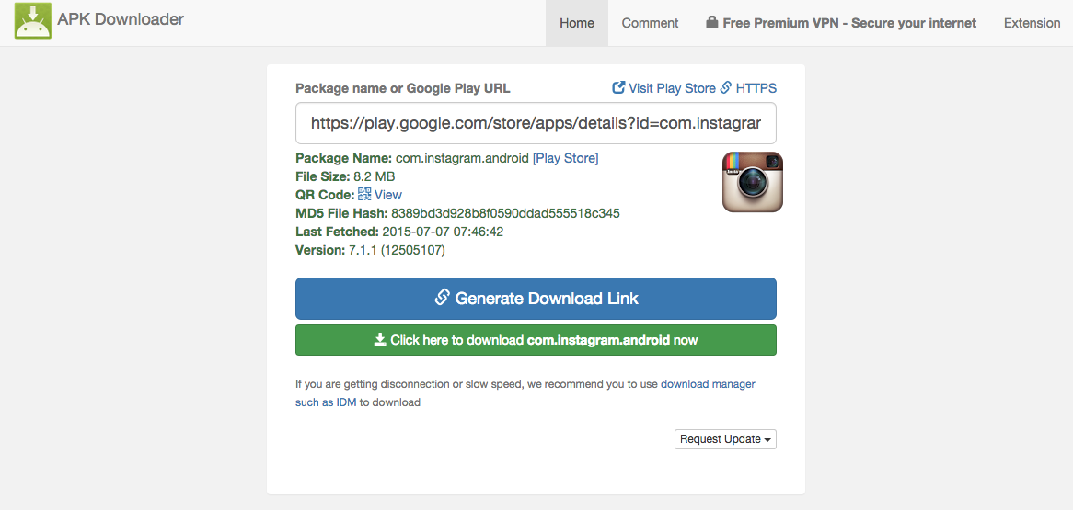Open the Extension tab
This screenshot has width=1073, height=510.
coord(1032,23)
